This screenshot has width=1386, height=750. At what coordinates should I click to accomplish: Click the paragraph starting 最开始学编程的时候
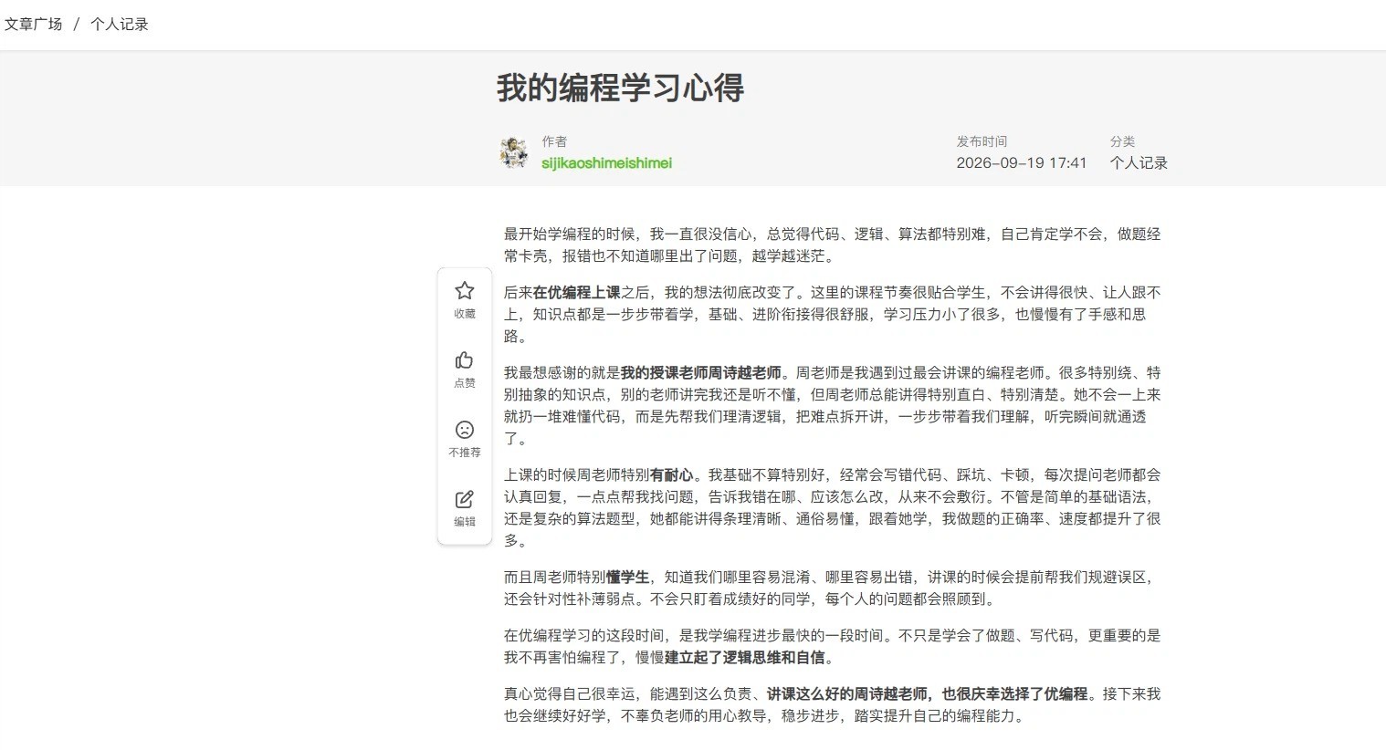coord(832,245)
